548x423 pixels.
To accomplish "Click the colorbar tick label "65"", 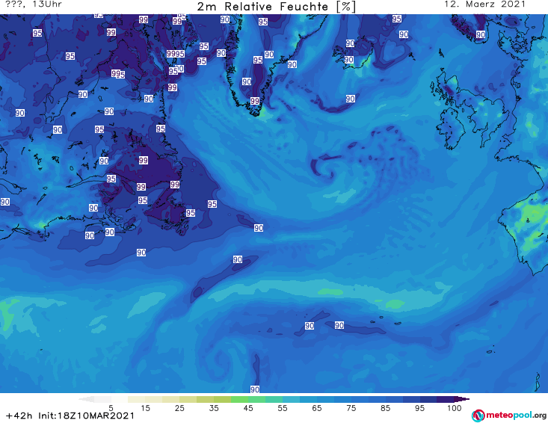I will [317, 408].
